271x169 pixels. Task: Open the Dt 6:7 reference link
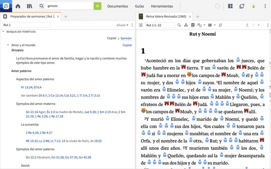pyautogui.click(x=43, y=96)
